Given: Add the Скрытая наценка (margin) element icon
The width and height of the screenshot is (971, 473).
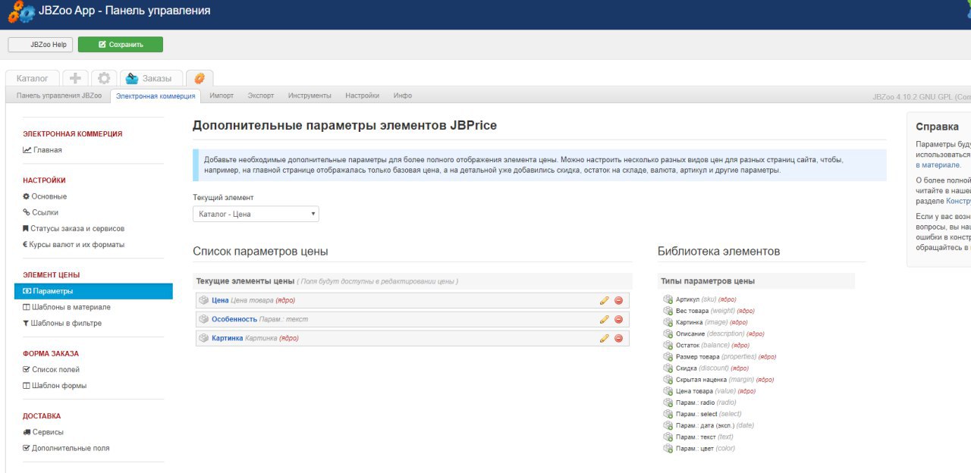Looking at the screenshot, I should point(668,379).
